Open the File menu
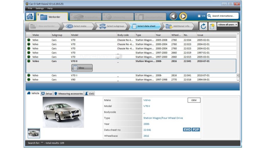 [x=30, y=8]
